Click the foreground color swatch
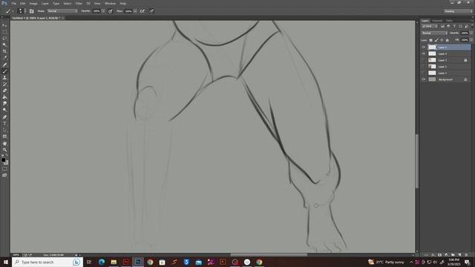 pos(3,160)
